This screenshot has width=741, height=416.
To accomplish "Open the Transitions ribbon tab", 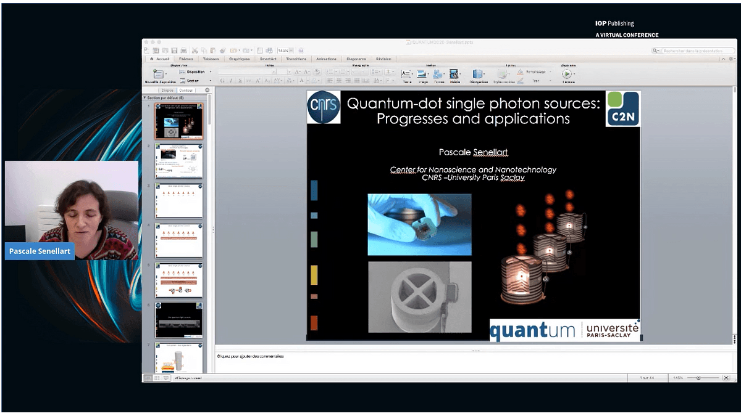I will [296, 59].
